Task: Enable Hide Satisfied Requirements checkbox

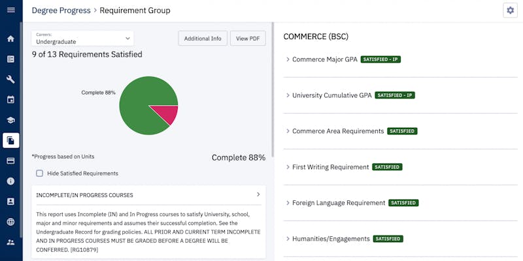Action: (x=40, y=174)
